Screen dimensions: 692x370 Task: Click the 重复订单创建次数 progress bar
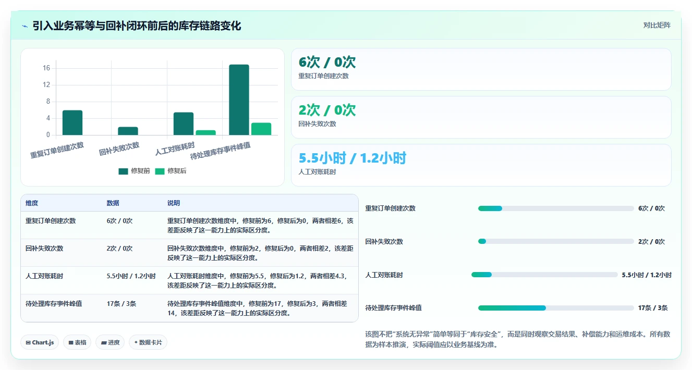click(556, 208)
